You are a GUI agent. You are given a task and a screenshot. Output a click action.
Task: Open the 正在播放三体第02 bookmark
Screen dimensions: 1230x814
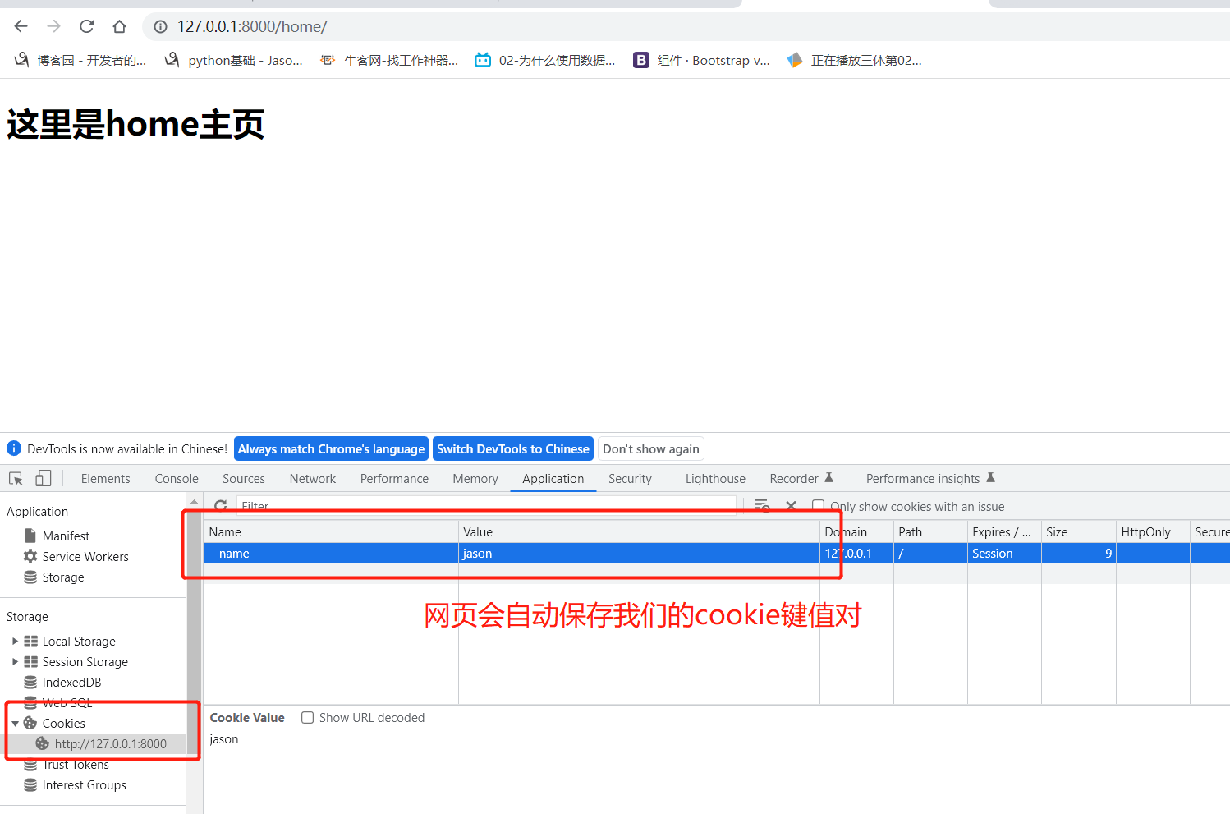pos(855,60)
